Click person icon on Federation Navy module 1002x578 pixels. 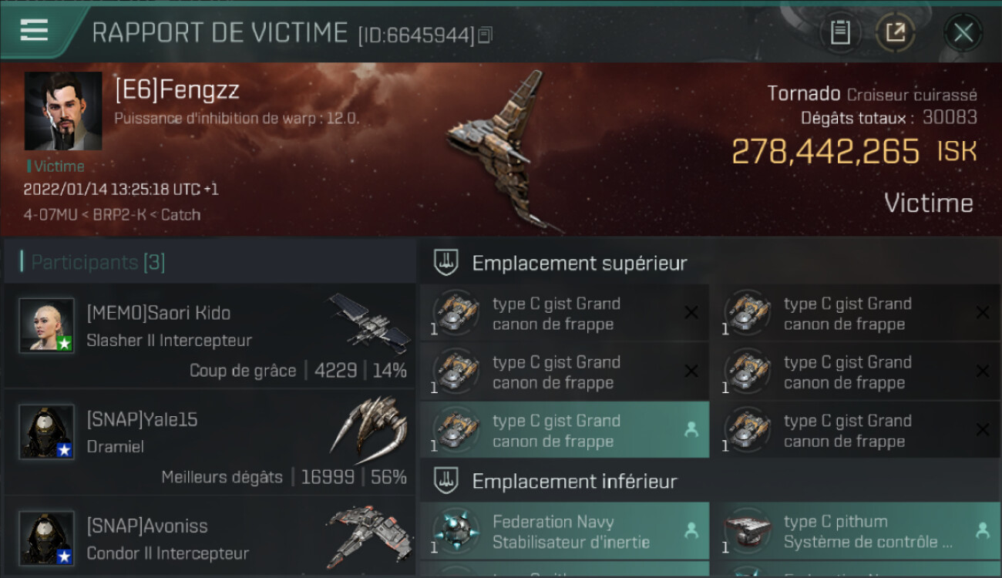(691, 530)
